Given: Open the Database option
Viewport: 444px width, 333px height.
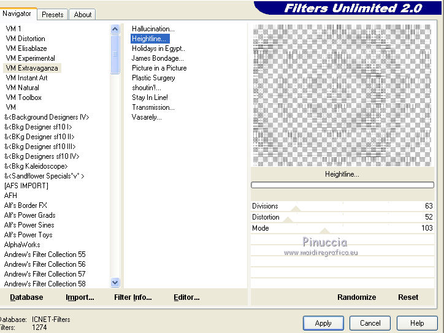Looking at the screenshot, I should (x=26, y=297).
